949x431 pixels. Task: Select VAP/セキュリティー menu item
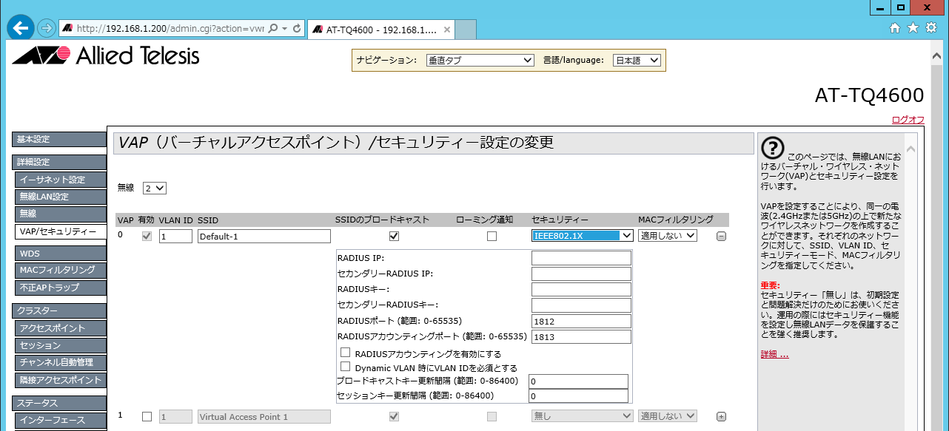click(x=61, y=231)
